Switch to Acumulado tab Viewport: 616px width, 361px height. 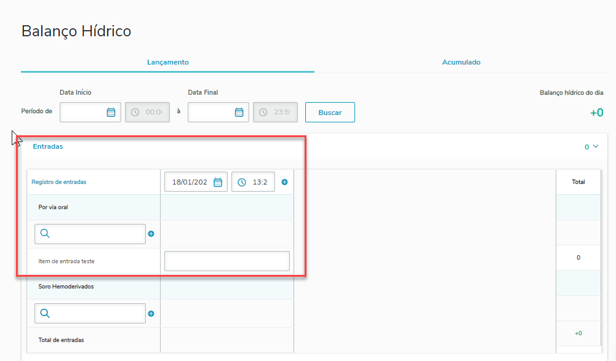click(461, 62)
